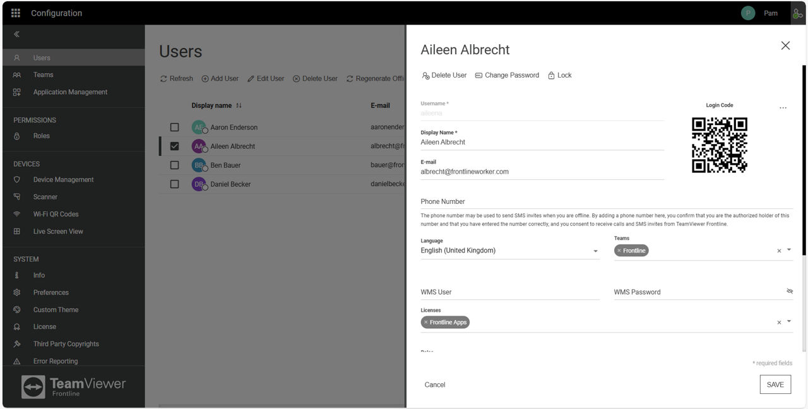The image size is (808, 409).
Task: Open Device Management in the sidebar
Action: tap(63, 180)
